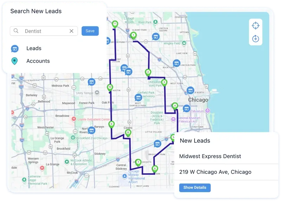Screen dimensions: 281x201
Task: Click route stop pin 6
Action: [155, 169]
